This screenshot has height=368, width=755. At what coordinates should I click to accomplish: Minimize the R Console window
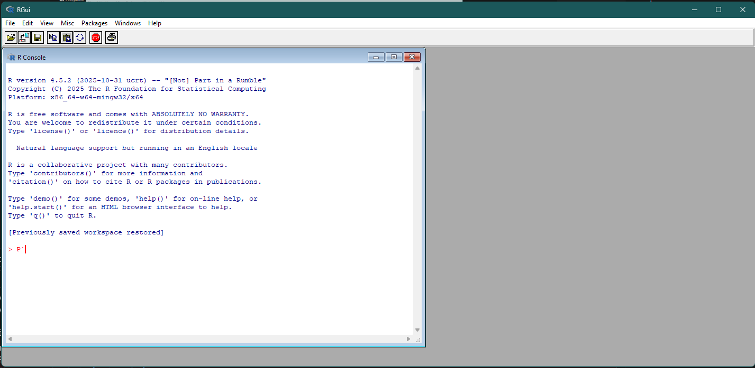[376, 56]
